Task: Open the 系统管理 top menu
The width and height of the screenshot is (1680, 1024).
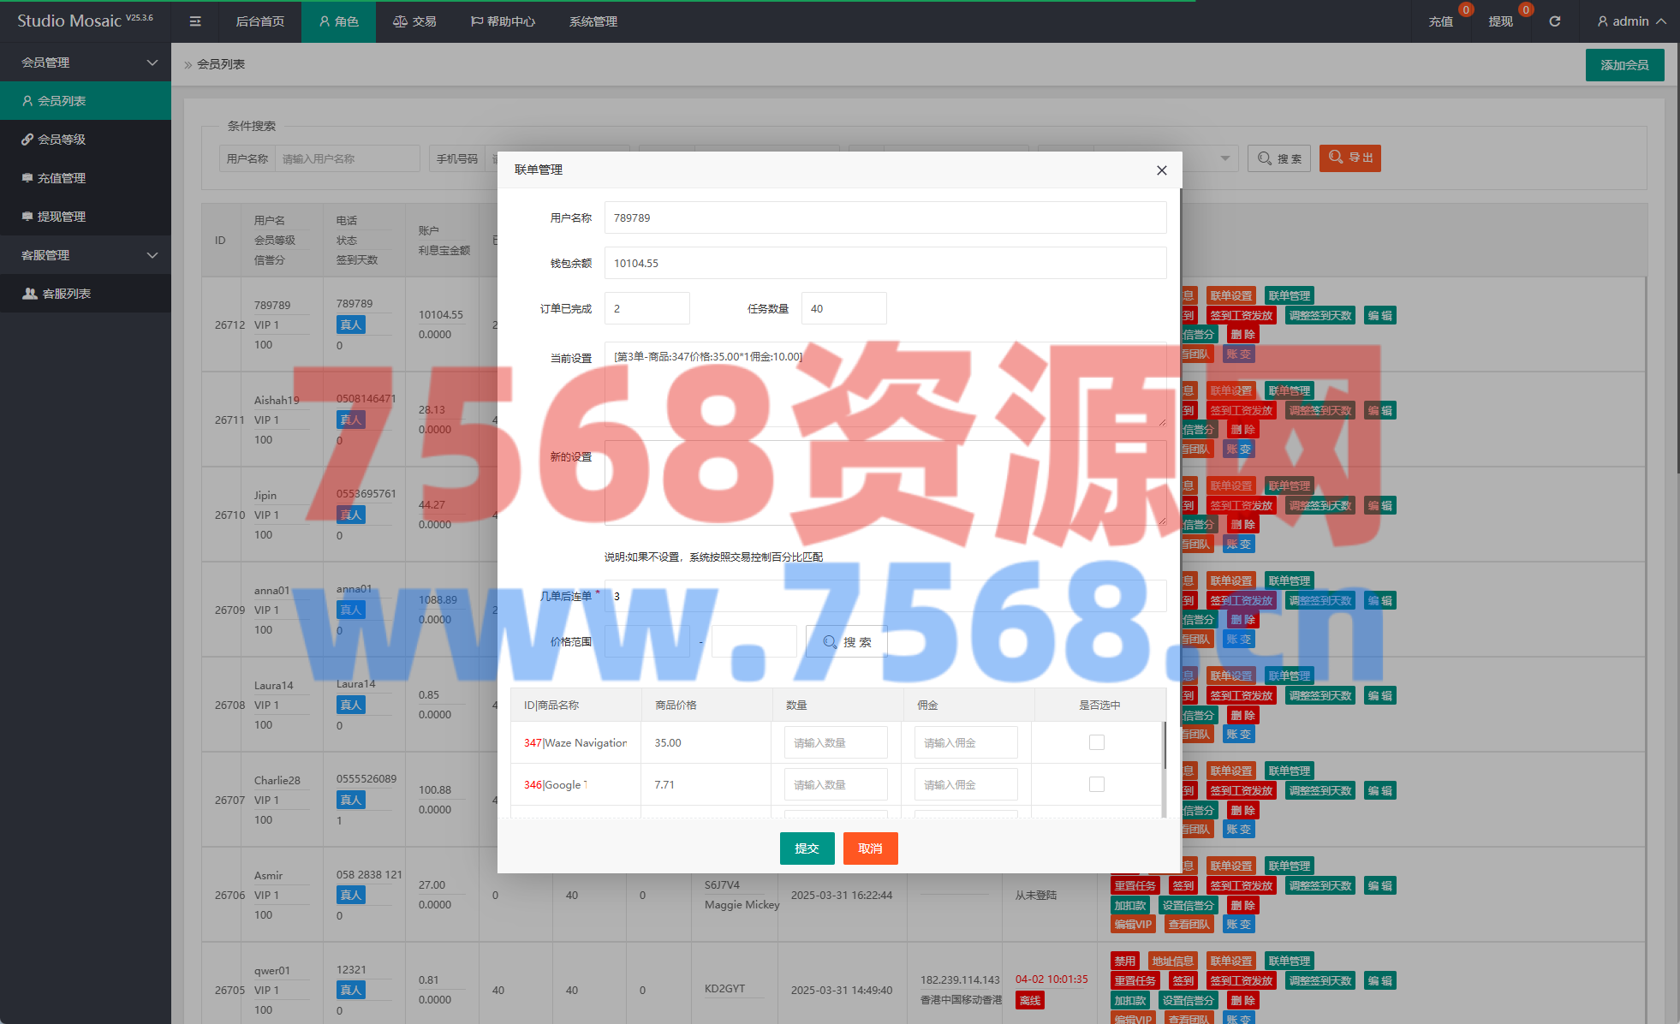Action: click(593, 21)
